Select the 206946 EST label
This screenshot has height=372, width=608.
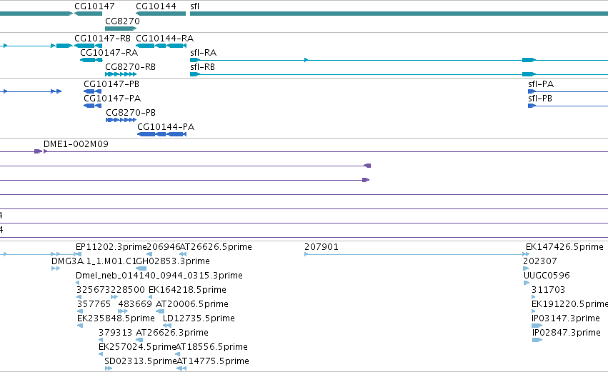click(x=164, y=246)
